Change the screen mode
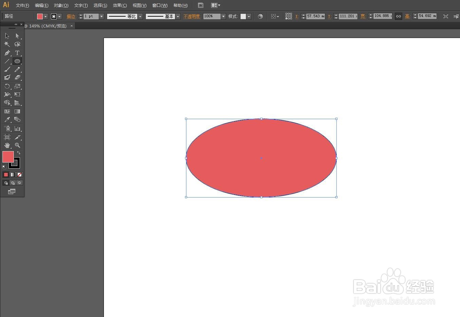This screenshot has height=317, width=460. click(x=12, y=191)
